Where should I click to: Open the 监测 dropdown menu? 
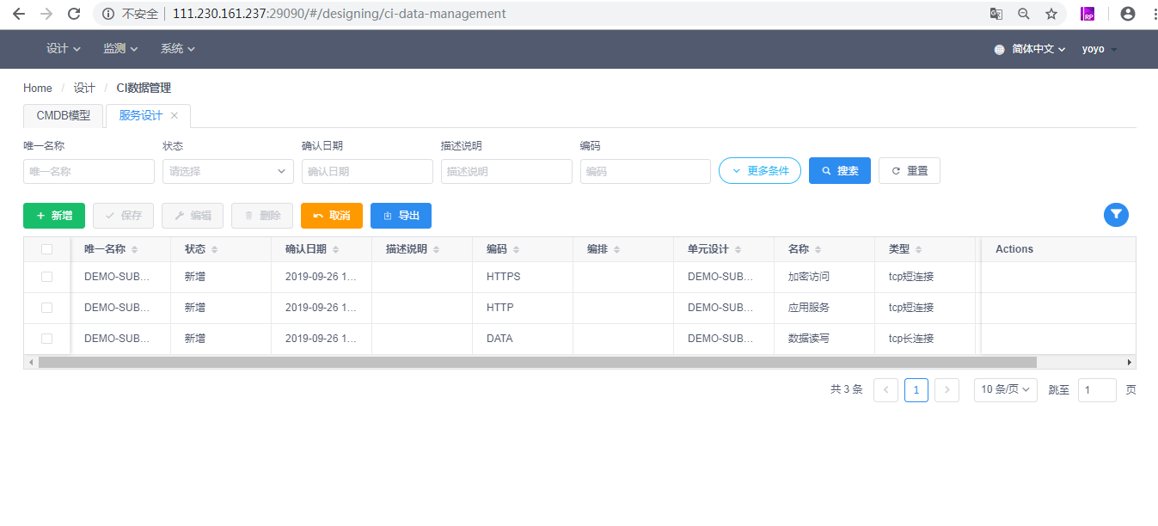pyautogui.click(x=121, y=49)
